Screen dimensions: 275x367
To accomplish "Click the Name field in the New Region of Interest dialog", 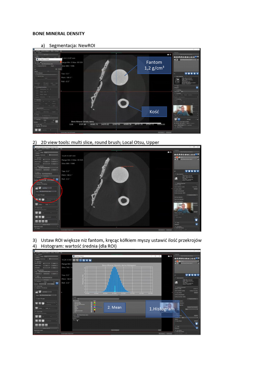I will pos(51,62).
